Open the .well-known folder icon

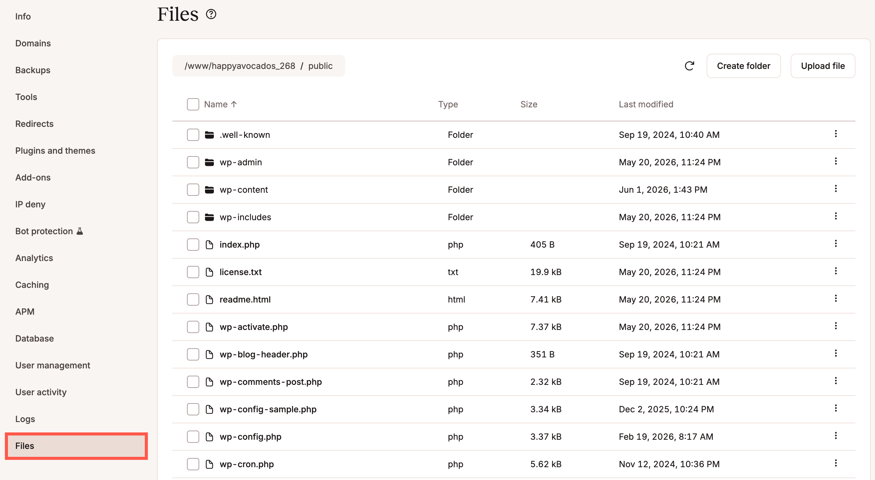209,135
